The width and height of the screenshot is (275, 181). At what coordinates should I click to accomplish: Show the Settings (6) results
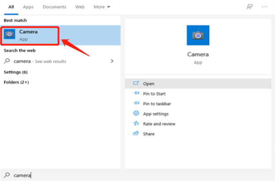pos(15,72)
